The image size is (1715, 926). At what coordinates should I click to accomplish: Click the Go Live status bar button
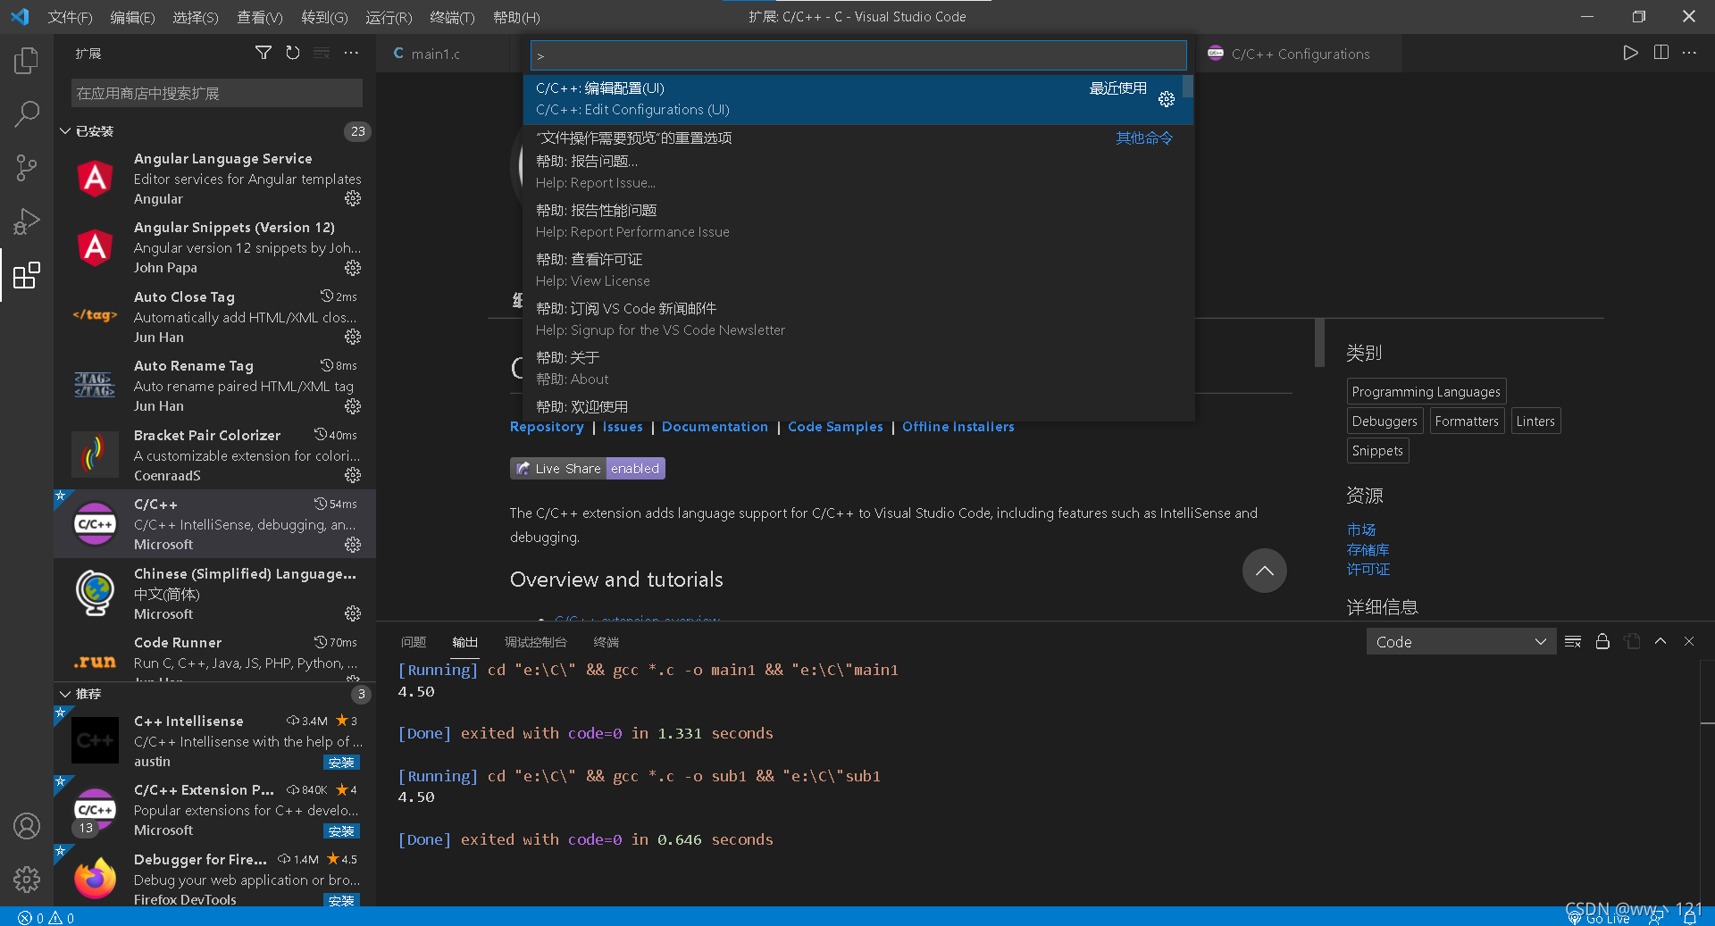(x=1599, y=918)
